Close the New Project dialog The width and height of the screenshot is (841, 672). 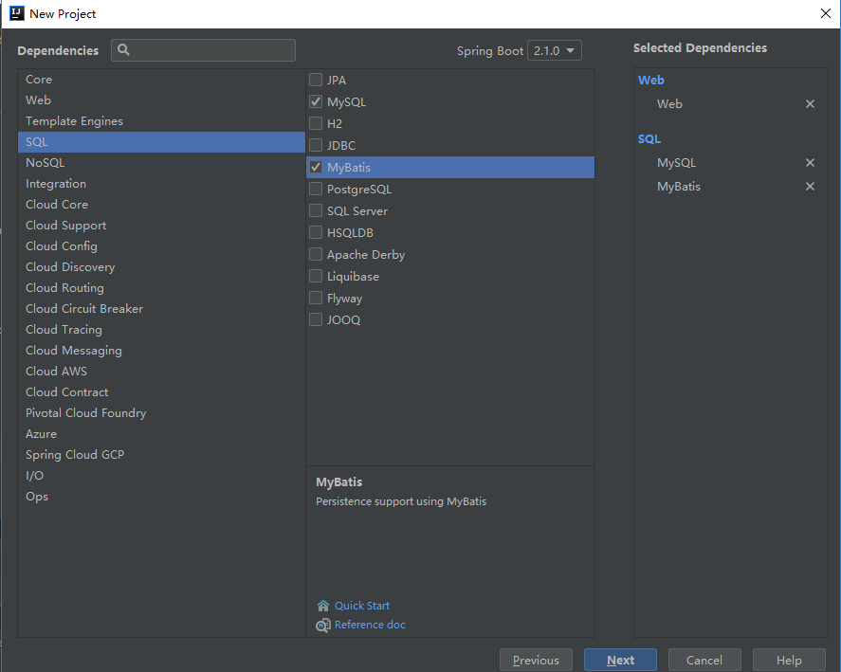826,13
